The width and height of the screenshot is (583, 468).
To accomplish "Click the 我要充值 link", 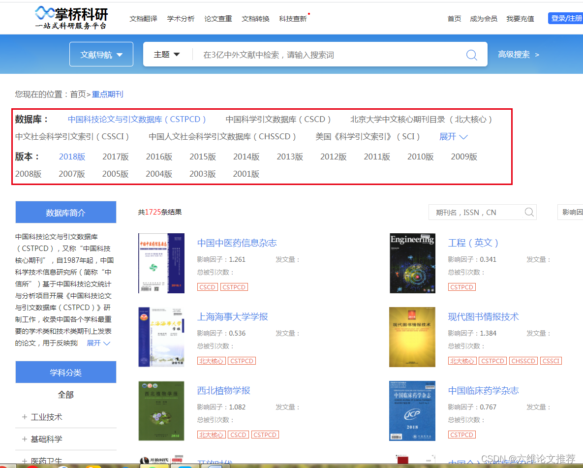I will click(520, 19).
